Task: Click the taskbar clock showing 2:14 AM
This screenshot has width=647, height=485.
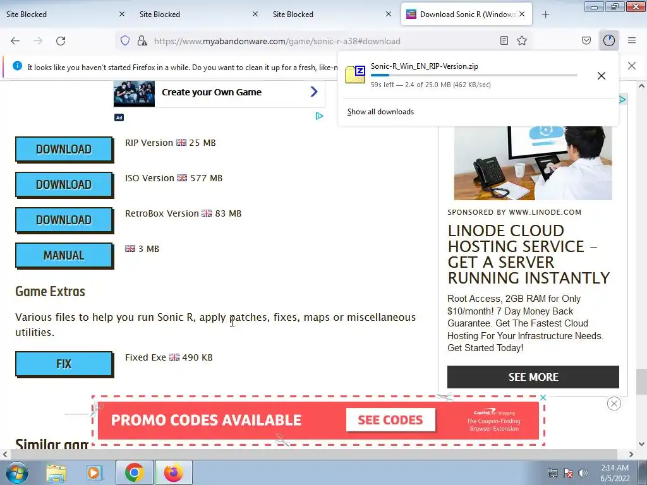Action: click(x=615, y=473)
